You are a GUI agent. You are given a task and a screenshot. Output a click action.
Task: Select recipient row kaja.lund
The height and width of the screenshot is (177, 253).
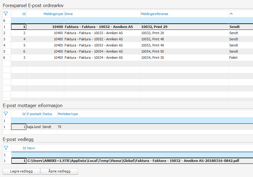[34, 127]
